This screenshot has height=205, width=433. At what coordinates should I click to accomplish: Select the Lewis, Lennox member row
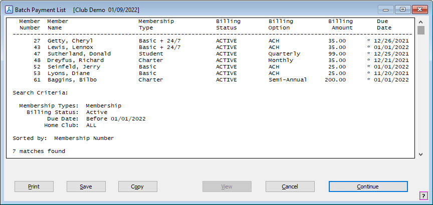click(70, 47)
